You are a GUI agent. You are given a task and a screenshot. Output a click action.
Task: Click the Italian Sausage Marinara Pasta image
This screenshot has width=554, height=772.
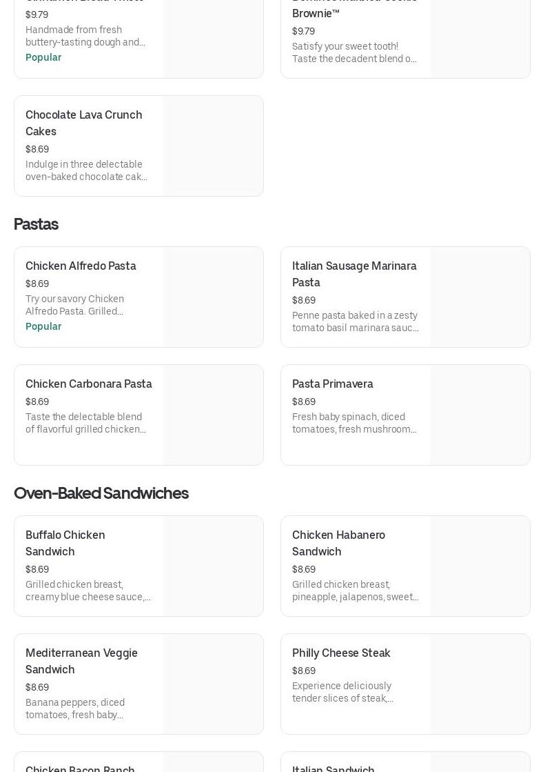(x=480, y=297)
